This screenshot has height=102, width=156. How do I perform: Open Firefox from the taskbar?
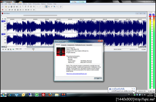50,95
